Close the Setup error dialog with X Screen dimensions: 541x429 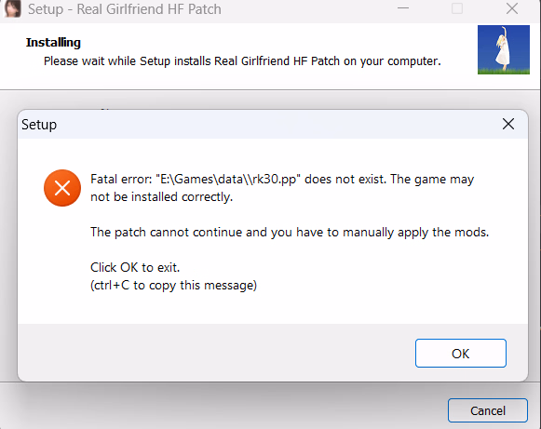pyautogui.click(x=508, y=124)
